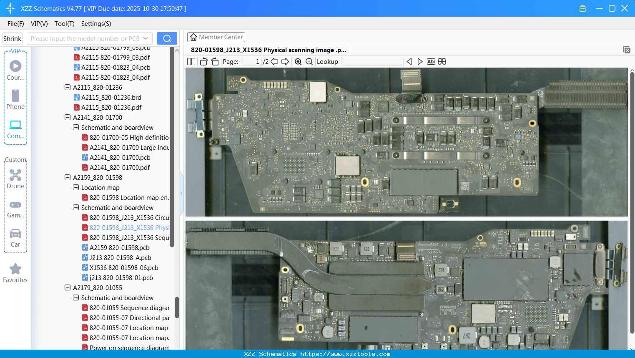Click the zoom out magnifier icon
The height and width of the screenshot is (358, 635).
[x=309, y=62]
